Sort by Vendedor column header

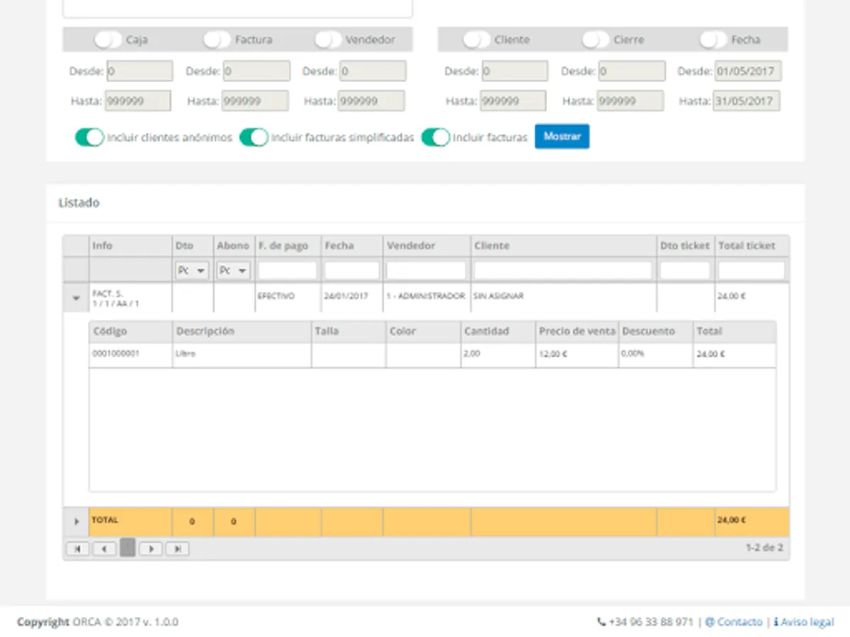coord(427,246)
